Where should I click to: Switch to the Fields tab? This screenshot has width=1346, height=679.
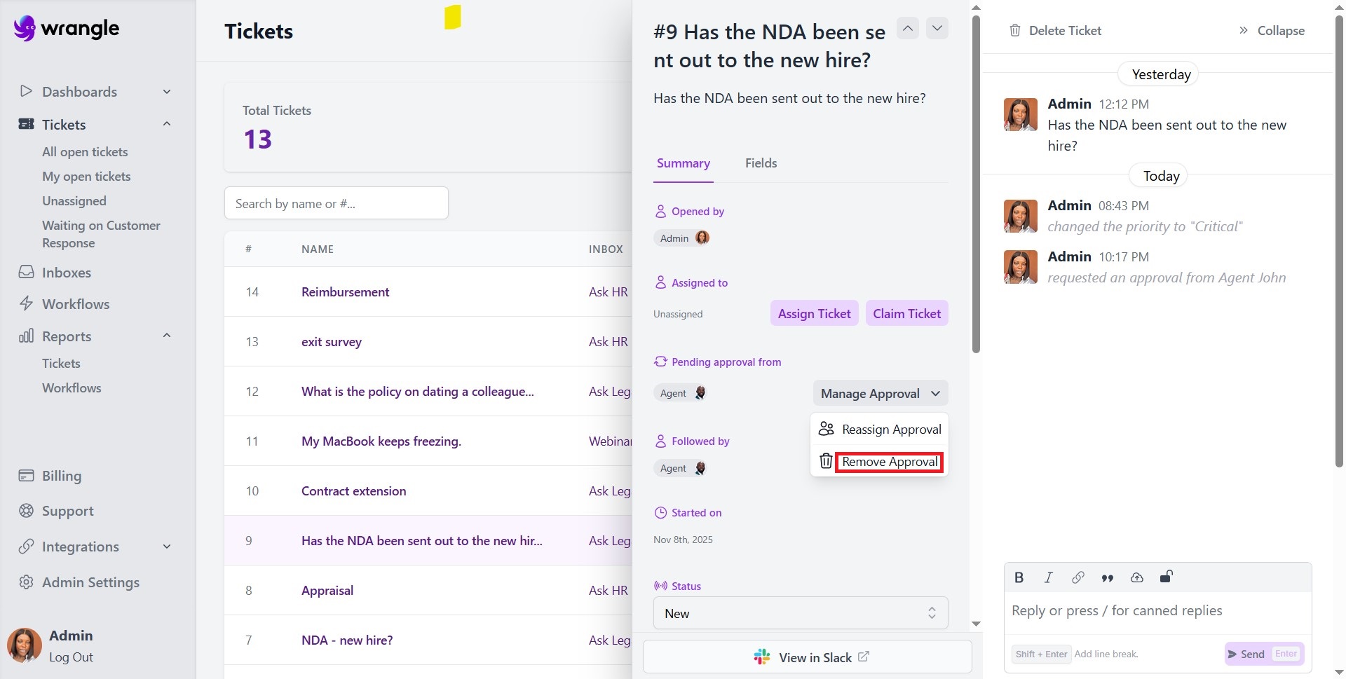[x=761, y=163]
